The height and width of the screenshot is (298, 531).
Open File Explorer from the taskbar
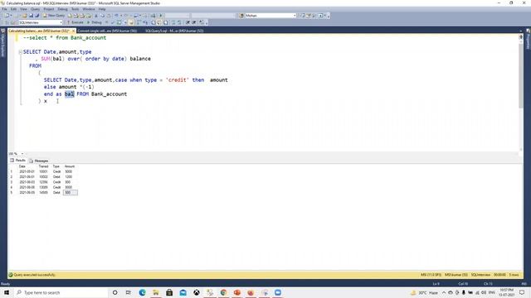tap(156, 292)
